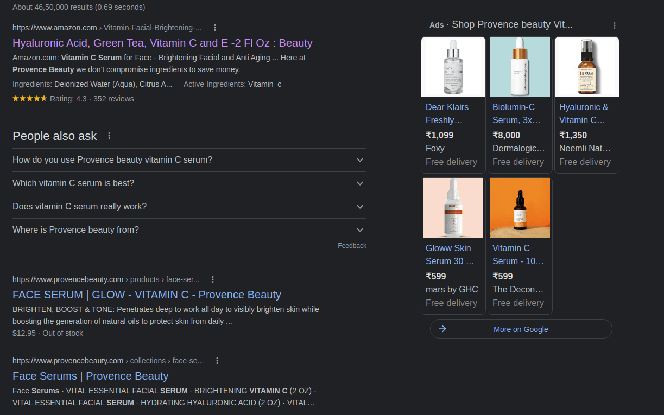The height and width of the screenshot is (415, 664).
Task: Click the amazon.com result URL
Action: pos(107,28)
